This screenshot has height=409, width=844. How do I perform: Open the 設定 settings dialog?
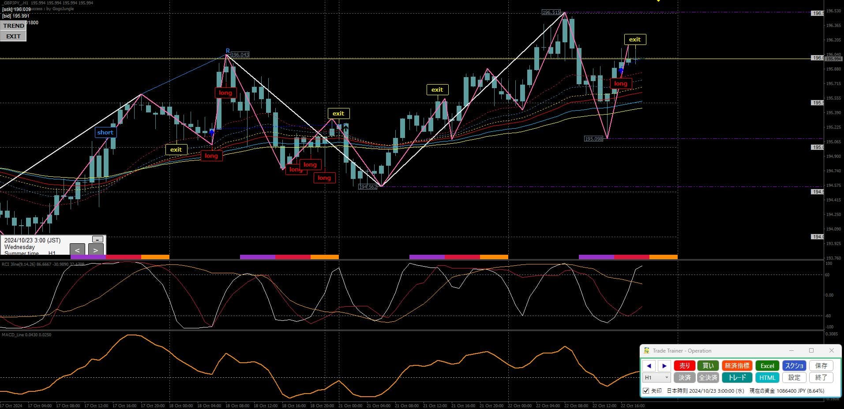click(x=794, y=378)
